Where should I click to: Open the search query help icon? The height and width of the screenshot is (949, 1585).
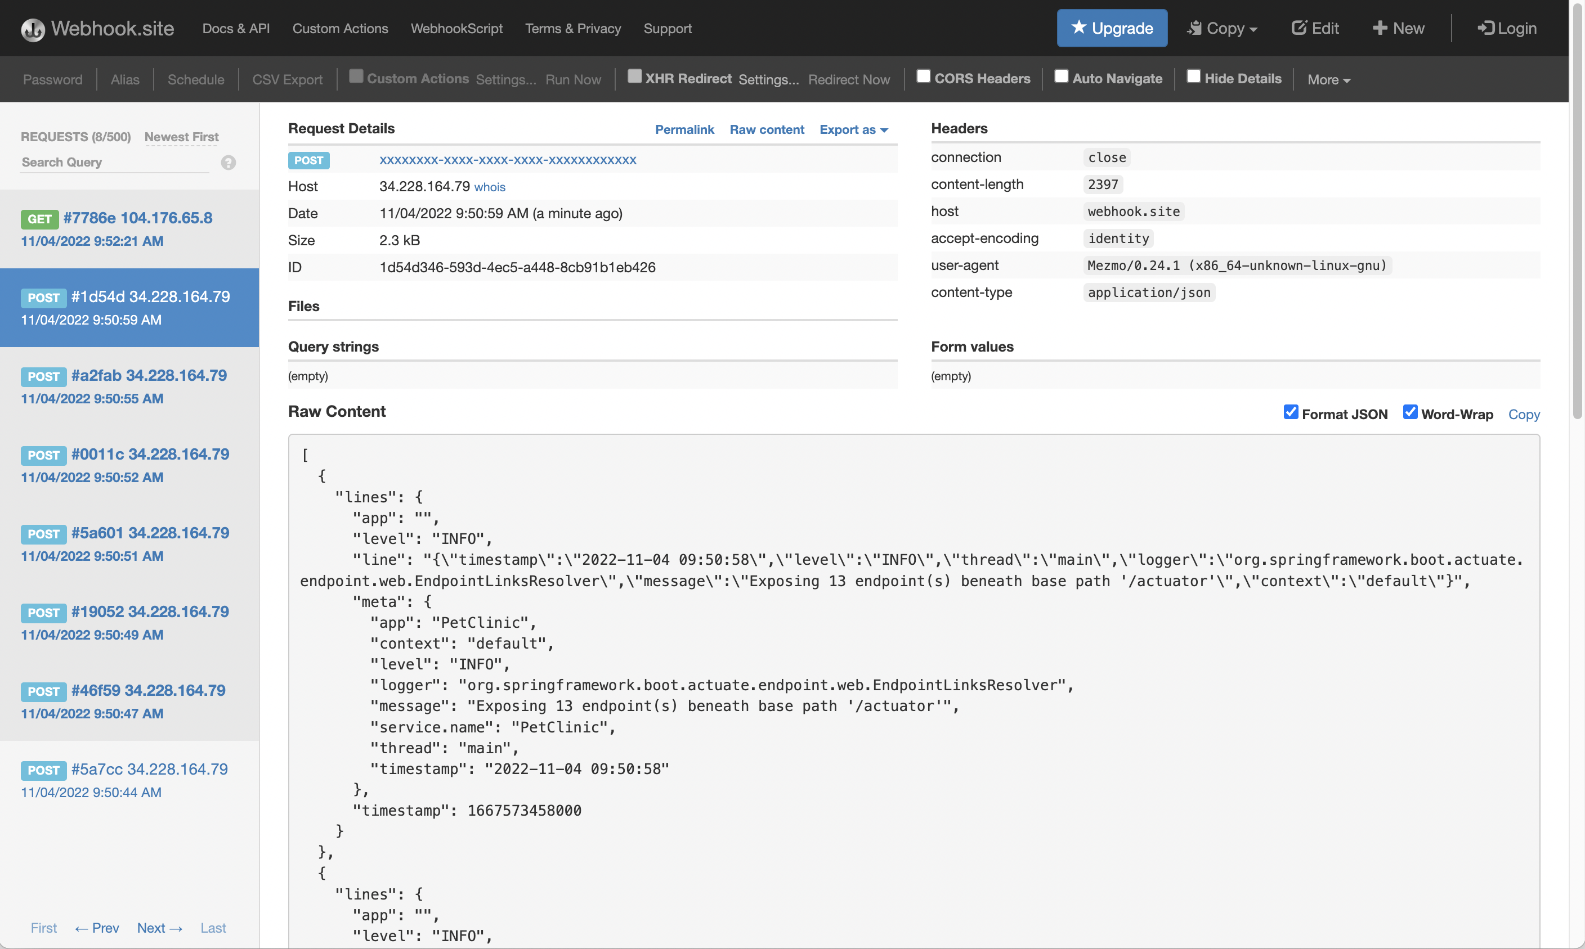tap(229, 163)
